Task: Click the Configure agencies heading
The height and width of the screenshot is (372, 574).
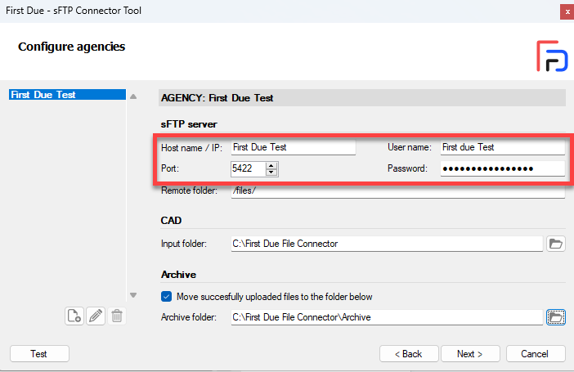Action: [x=72, y=47]
